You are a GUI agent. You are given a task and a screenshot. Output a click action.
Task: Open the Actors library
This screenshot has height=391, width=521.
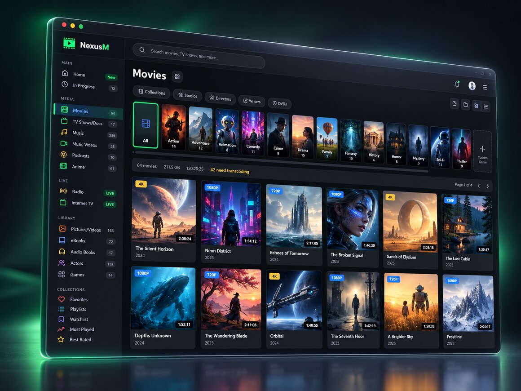point(86,263)
